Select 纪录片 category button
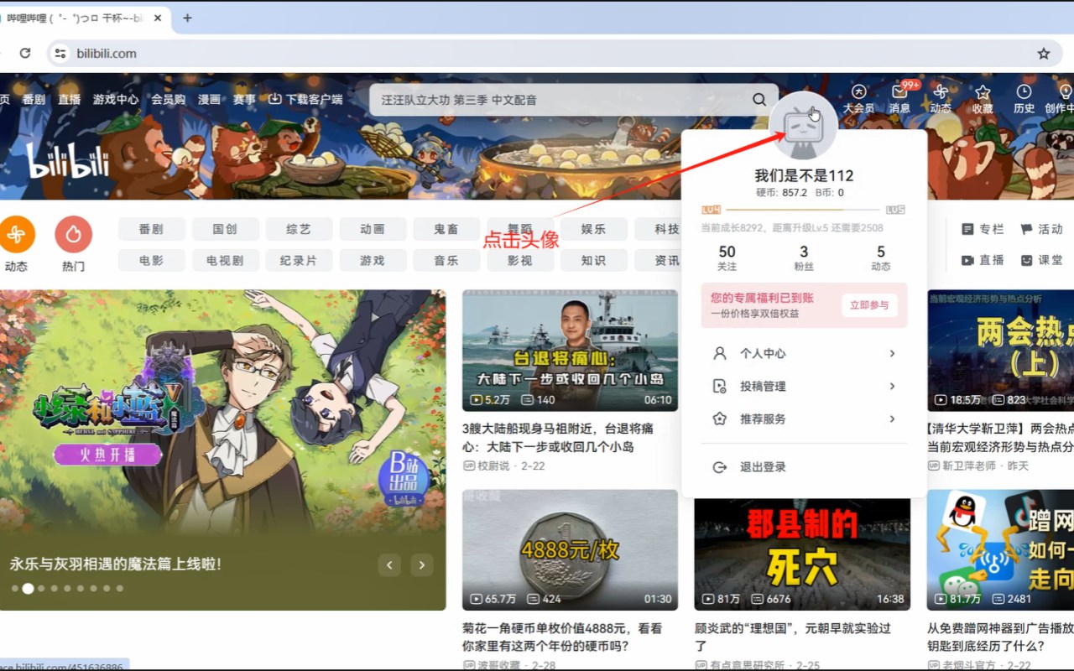The width and height of the screenshot is (1074, 671). [299, 260]
